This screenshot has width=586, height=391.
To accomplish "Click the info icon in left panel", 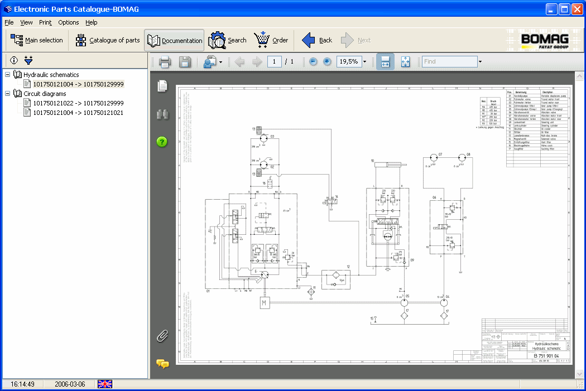I will point(14,60).
